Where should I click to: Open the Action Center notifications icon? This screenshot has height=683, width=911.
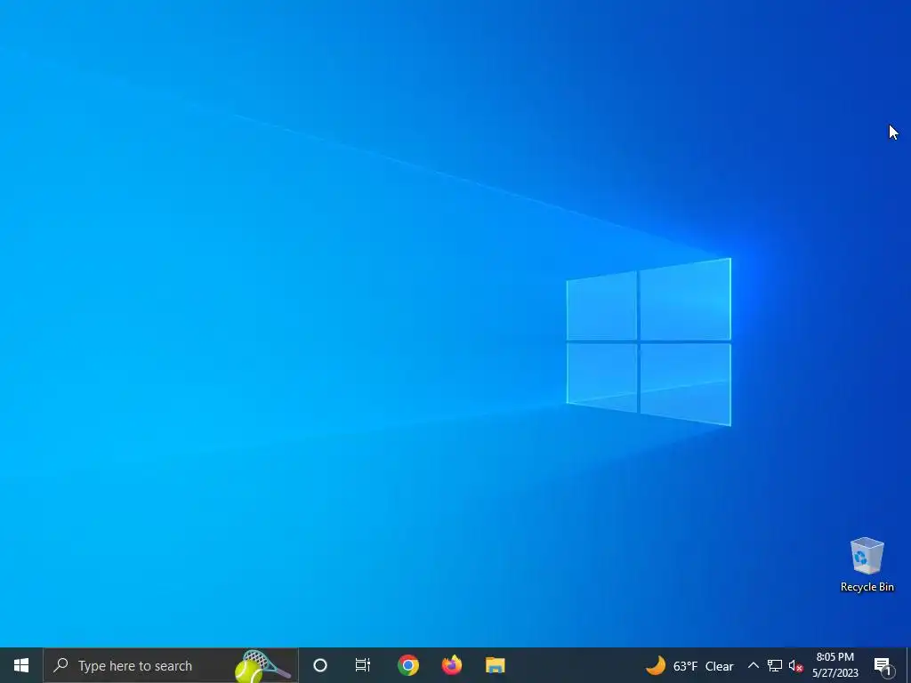883,665
